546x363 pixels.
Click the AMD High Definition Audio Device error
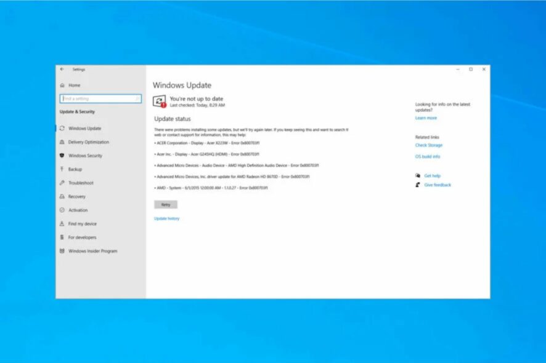pos(237,166)
